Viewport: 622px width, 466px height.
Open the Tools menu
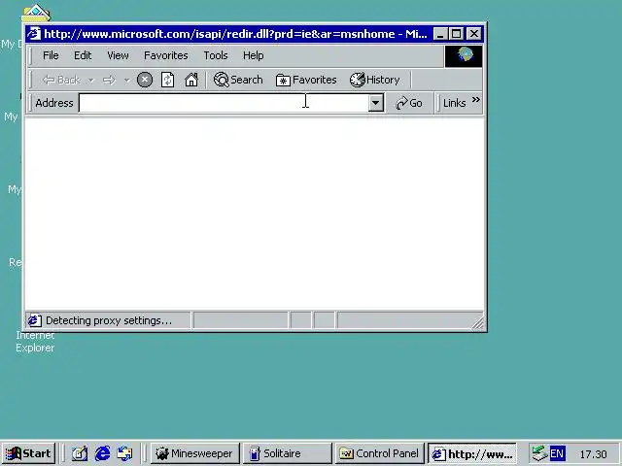(x=216, y=56)
